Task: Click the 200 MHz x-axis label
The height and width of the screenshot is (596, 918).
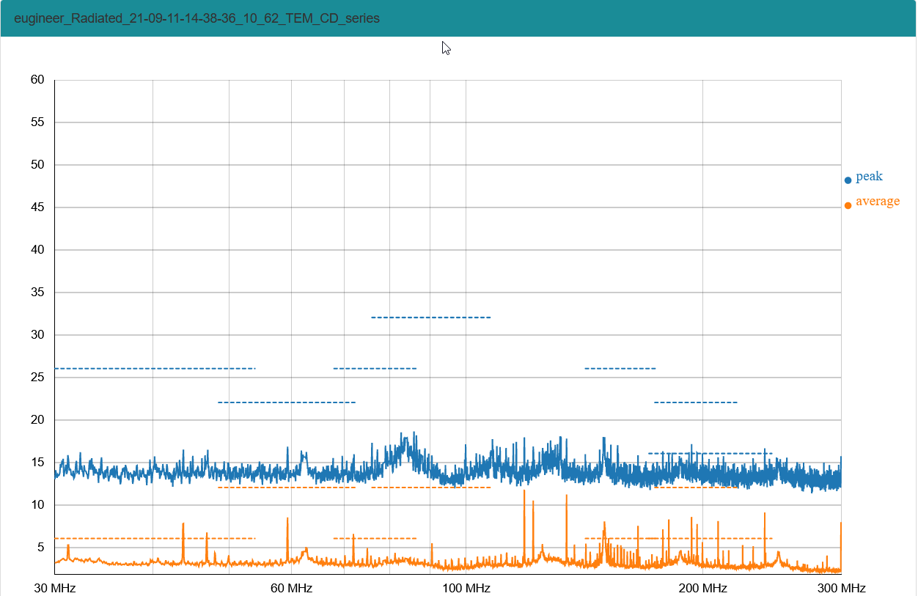Action: pos(702,589)
